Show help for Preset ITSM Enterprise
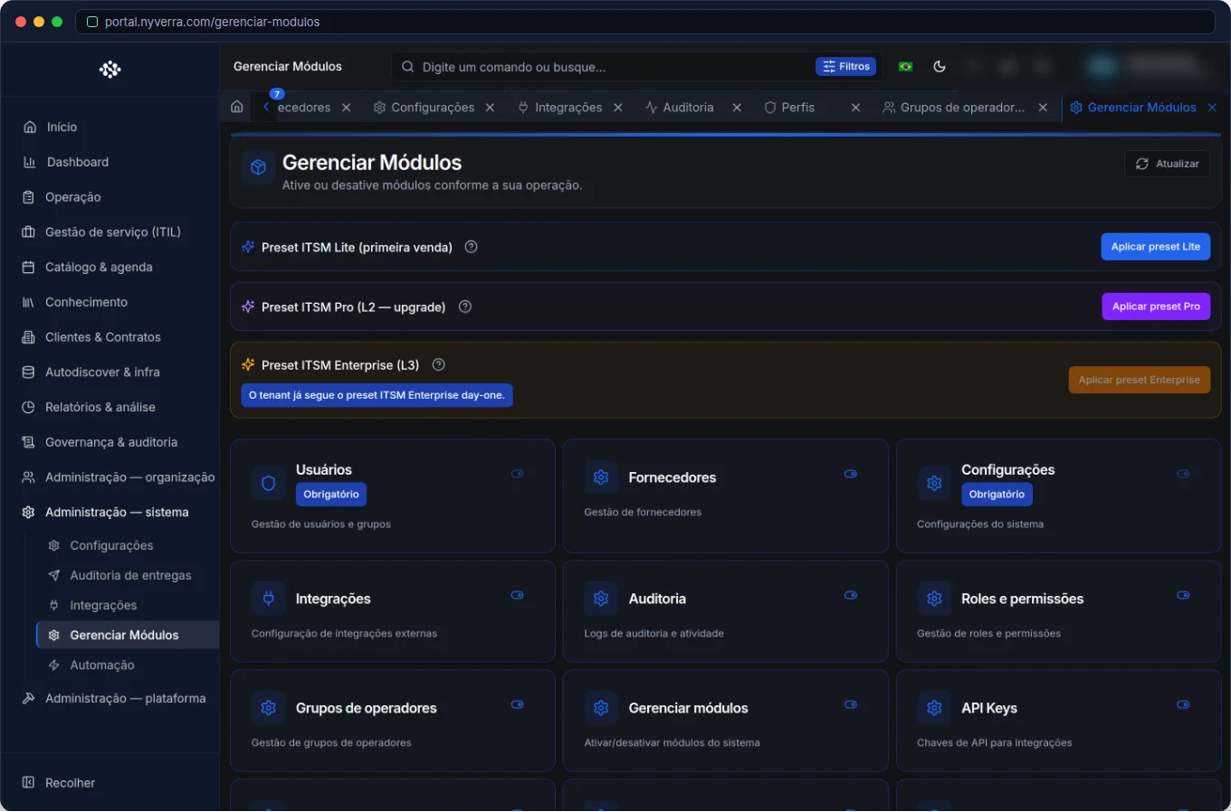 439,365
